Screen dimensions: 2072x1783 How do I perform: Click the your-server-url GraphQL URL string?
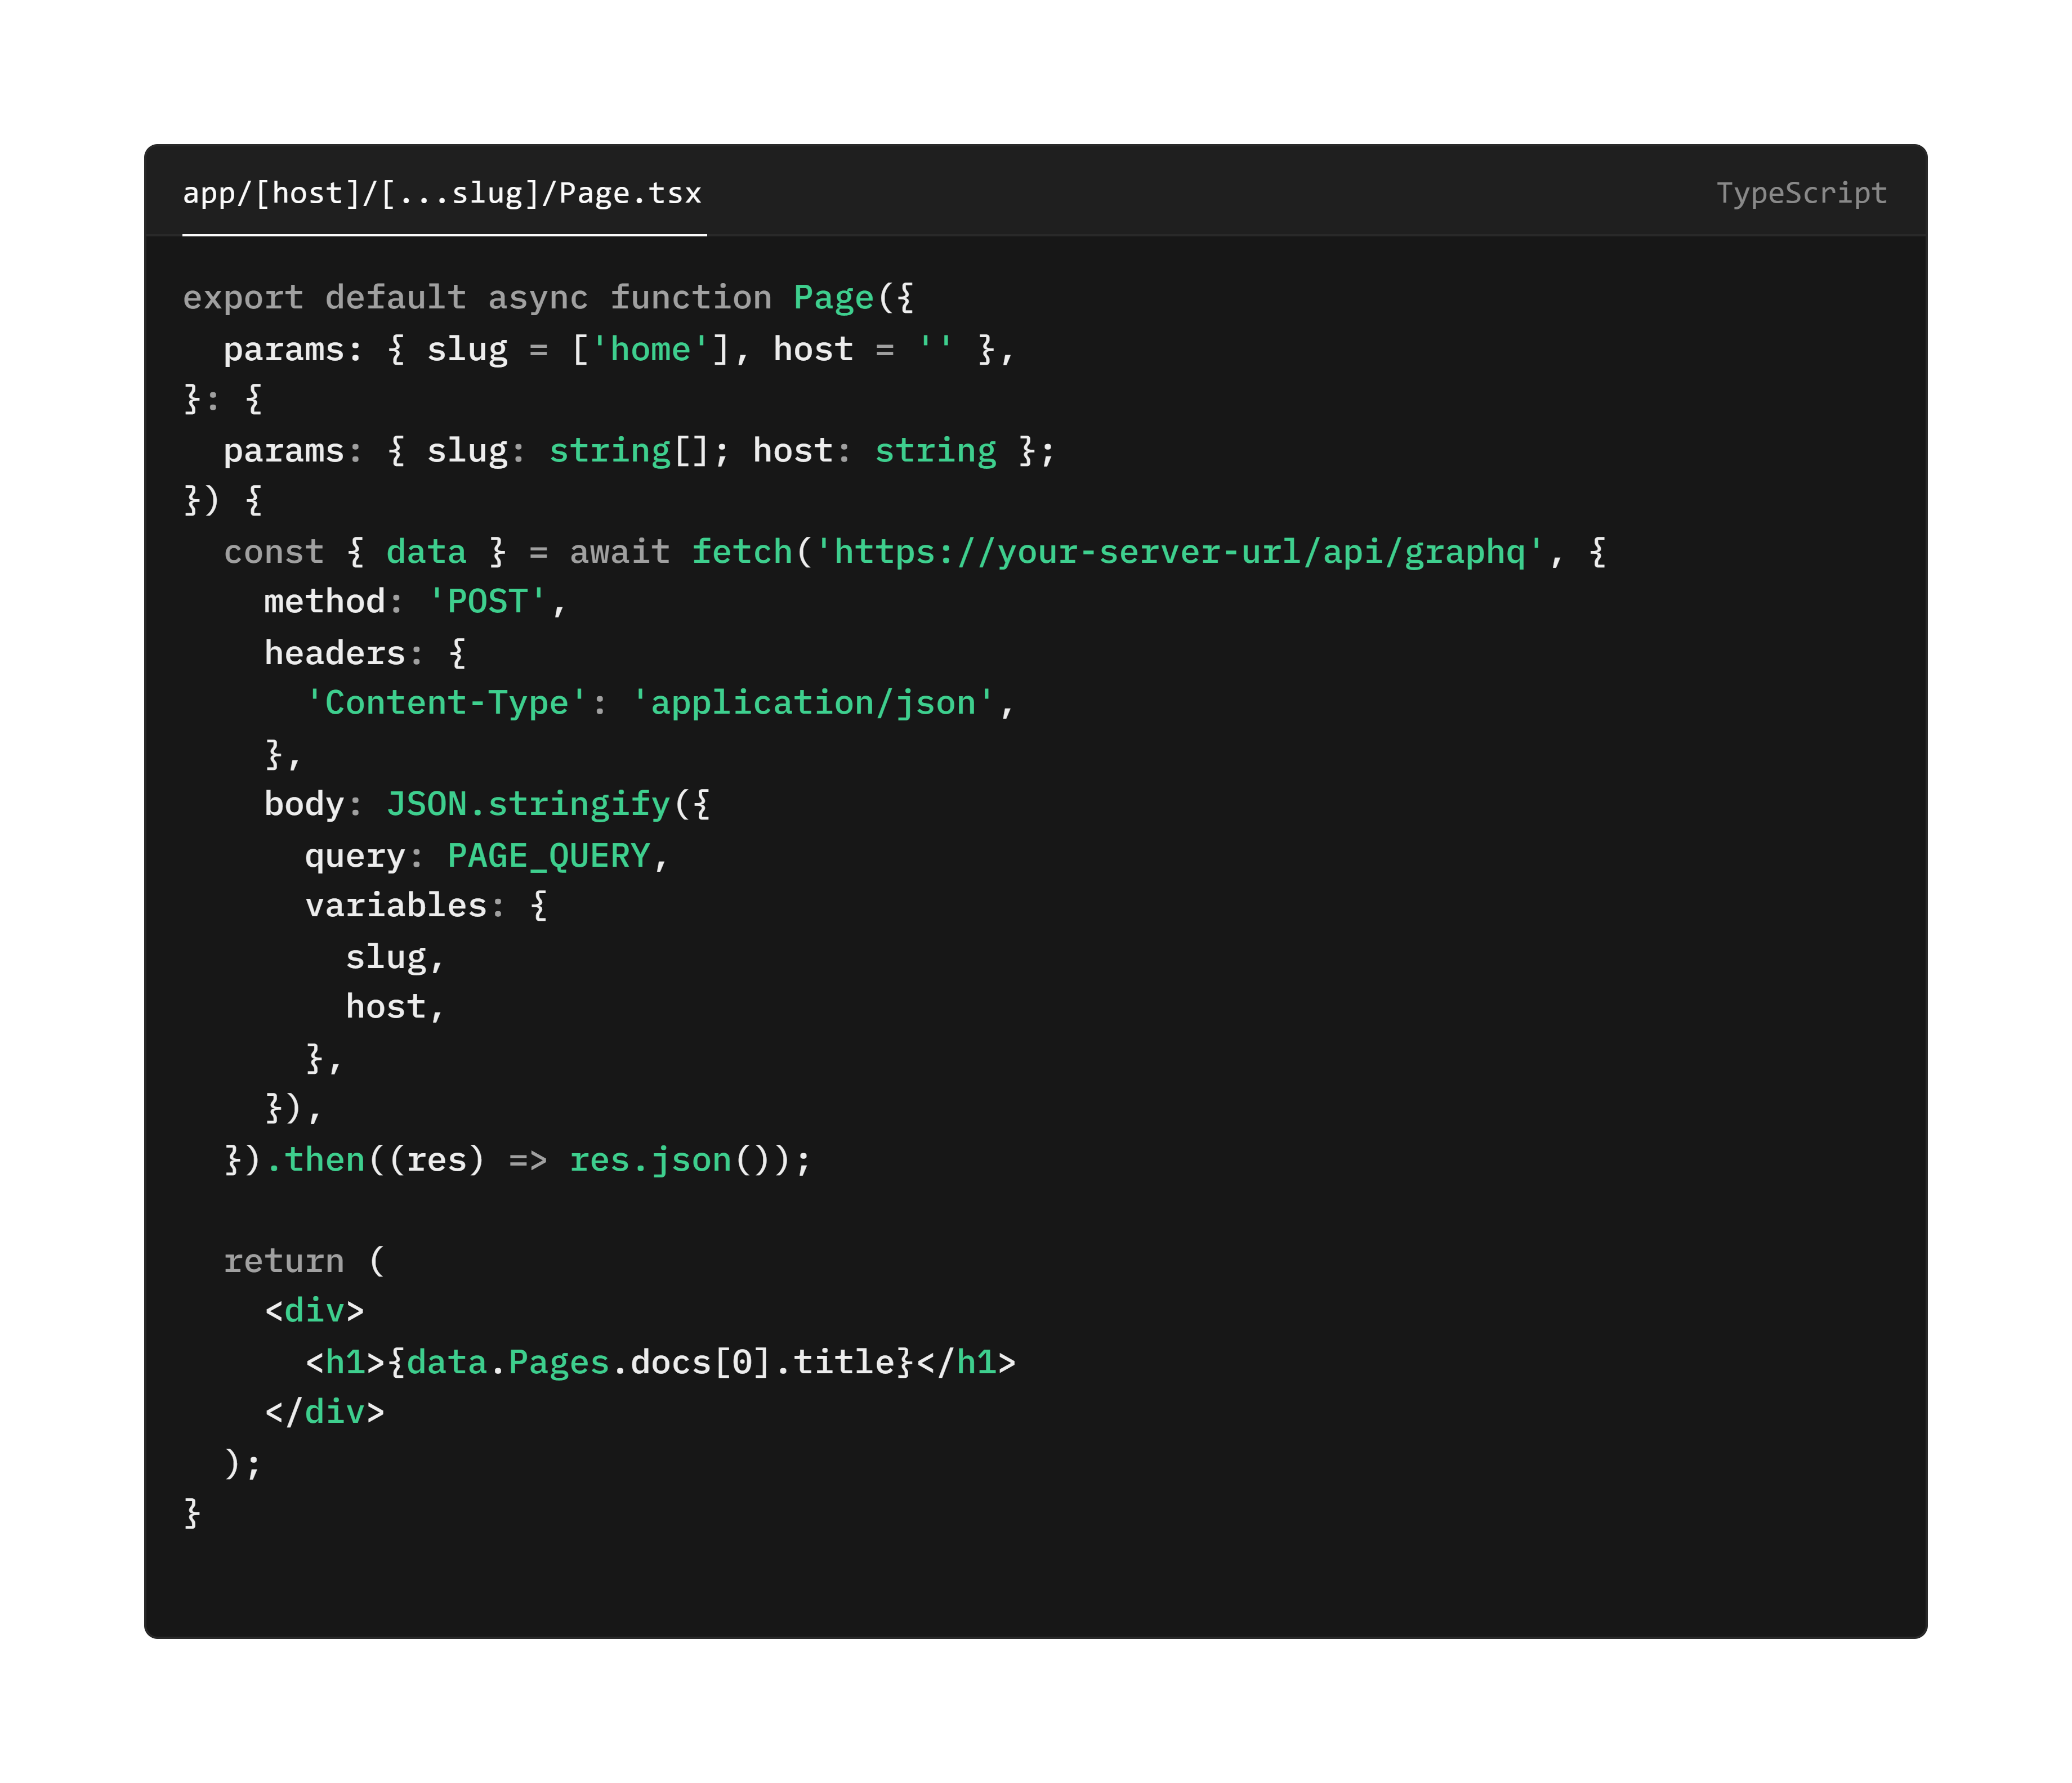1179,552
